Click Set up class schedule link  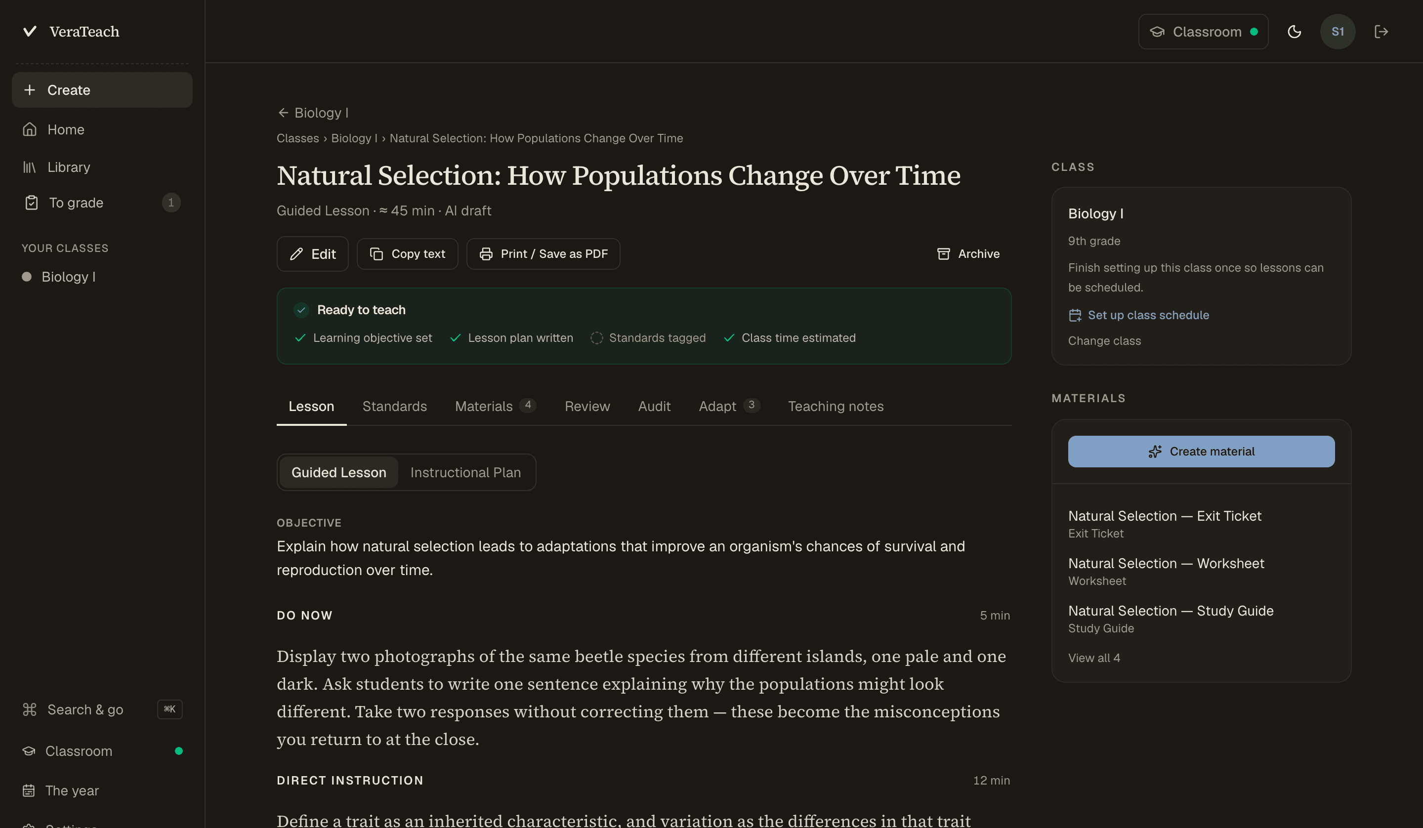[x=1138, y=315]
